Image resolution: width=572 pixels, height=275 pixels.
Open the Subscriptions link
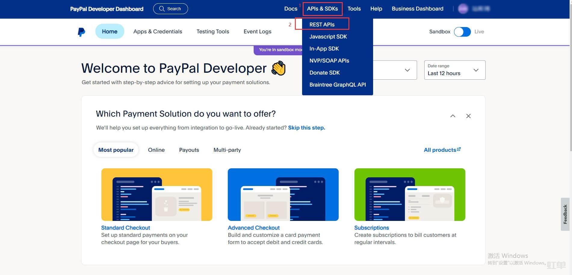tap(372, 228)
